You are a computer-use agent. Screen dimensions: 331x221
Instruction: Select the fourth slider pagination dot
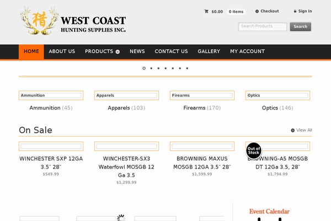[x=165, y=69]
